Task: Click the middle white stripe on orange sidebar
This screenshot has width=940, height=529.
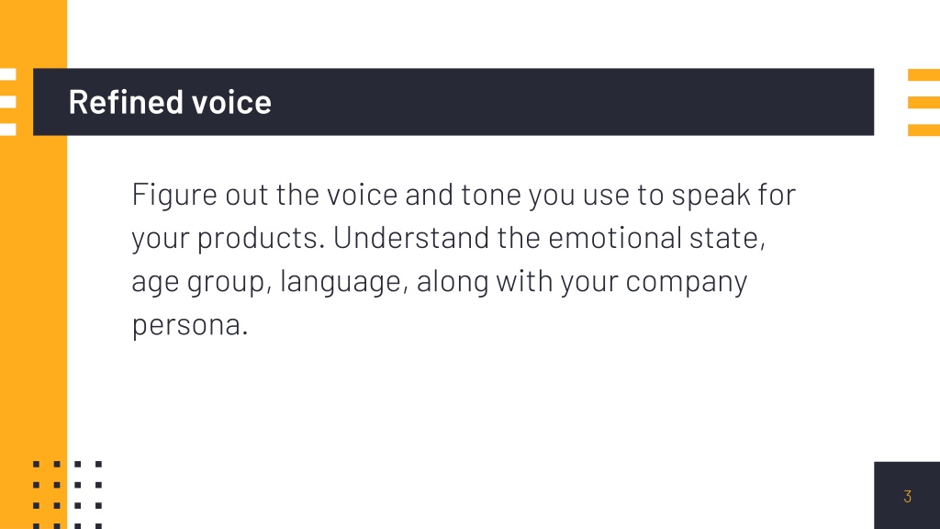Action: (7, 103)
